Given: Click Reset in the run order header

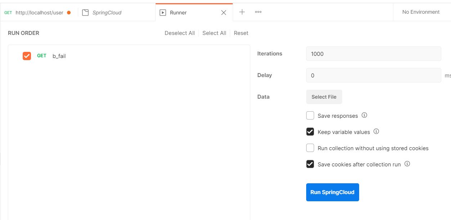Looking at the screenshot, I should point(241,33).
